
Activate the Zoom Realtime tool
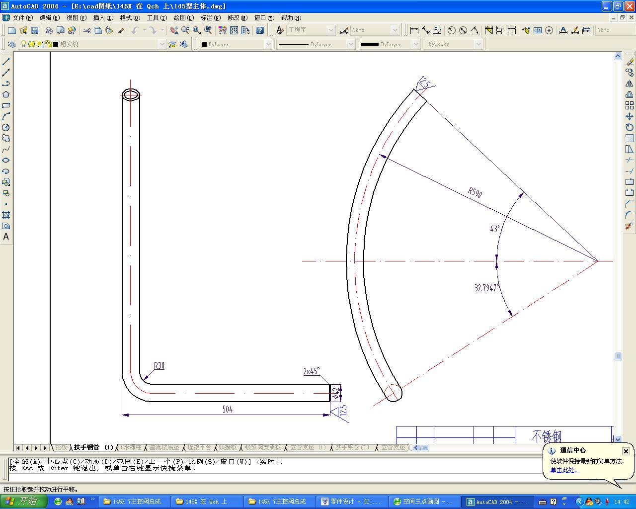185,30
